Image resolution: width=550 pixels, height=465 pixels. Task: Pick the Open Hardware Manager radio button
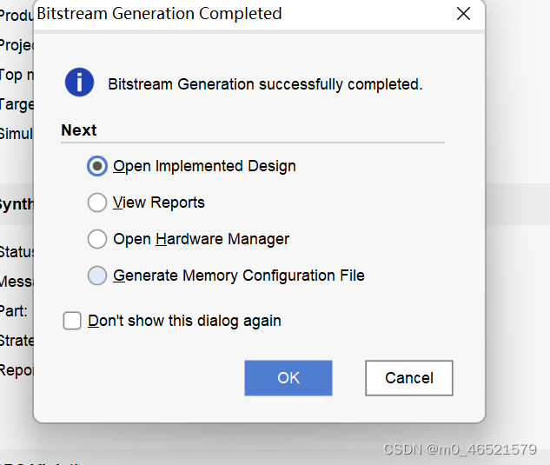pyautogui.click(x=97, y=239)
